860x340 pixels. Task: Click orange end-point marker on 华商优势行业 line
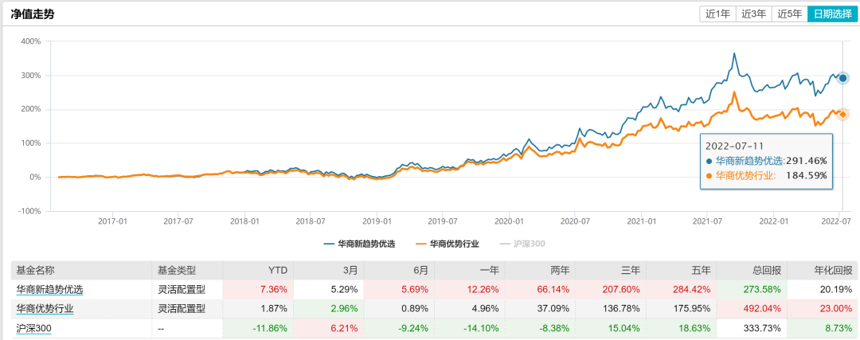pyautogui.click(x=843, y=114)
